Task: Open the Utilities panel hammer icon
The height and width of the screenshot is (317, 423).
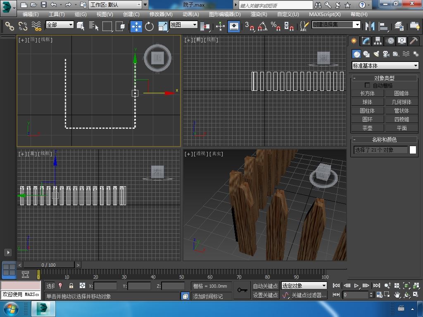Action: point(413,41)
